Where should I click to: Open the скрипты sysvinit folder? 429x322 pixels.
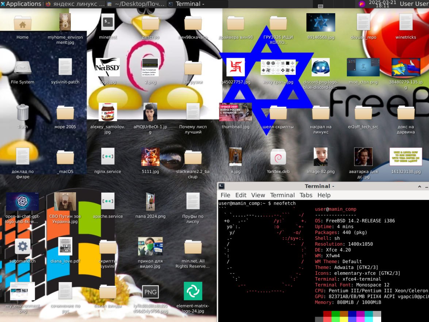click(108, 247)
